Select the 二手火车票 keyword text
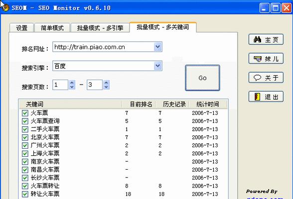293x199 pixels. (45, 129)
